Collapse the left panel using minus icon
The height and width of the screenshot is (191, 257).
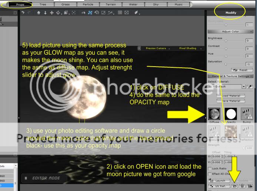tap(15, 13)
